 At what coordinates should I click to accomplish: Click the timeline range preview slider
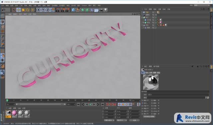(x=41, y=104)
